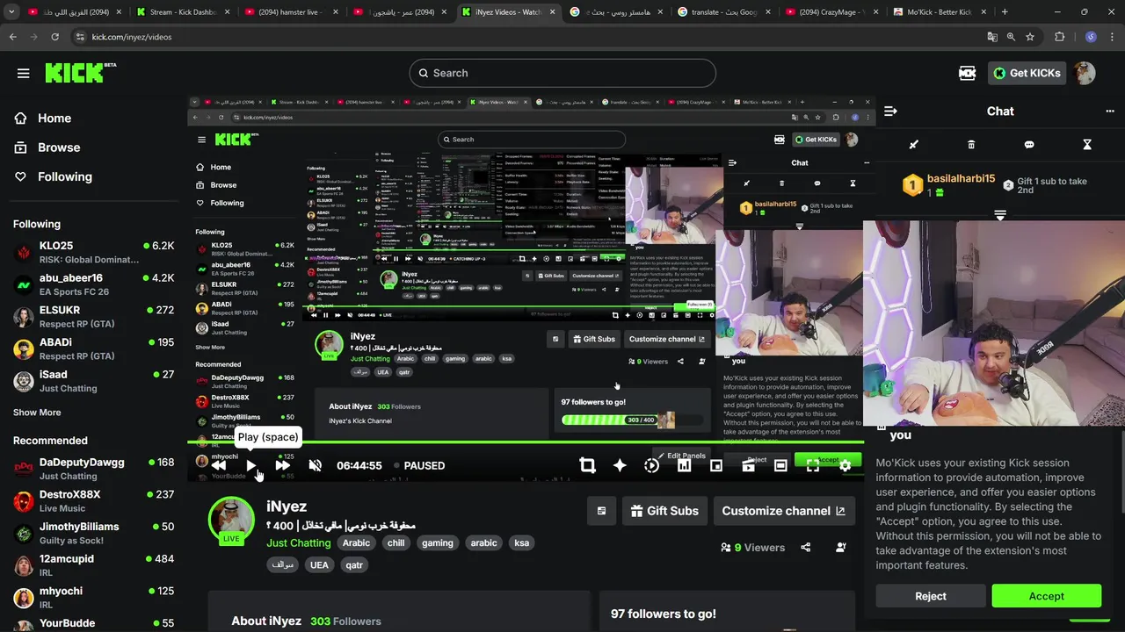Select the chill tag
The height and width of the screenshot is (632, 1125).
(x=396, y=542)
